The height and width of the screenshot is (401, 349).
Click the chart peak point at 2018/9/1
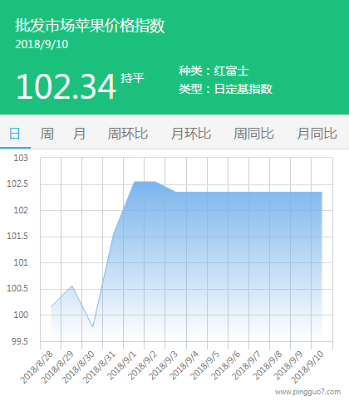point(135,182)
